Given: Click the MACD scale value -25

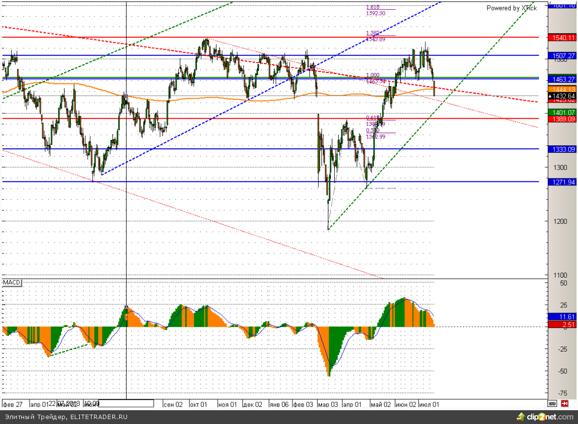Looking at the screenshot, I should 562,349.
